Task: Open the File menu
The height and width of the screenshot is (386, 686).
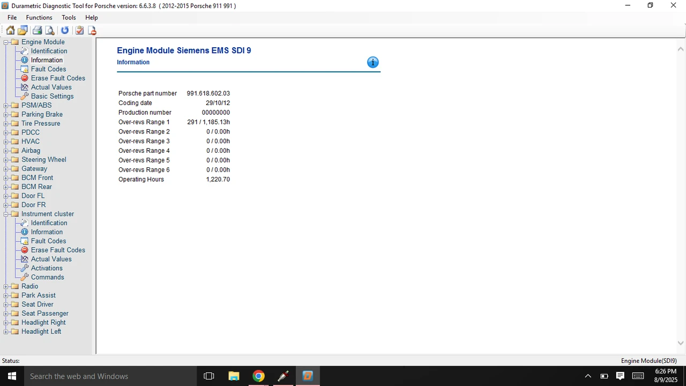Action: click(x=12, y=18)
